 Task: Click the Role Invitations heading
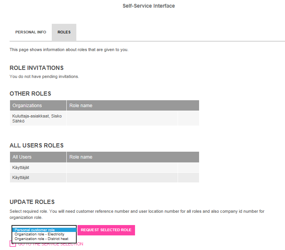[x=36, y=68]
